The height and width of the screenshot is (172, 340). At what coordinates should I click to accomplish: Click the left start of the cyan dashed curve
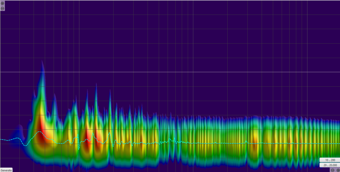[x=1, y=139]
